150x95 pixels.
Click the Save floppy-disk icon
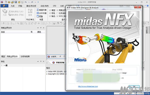(x=16, y=2)
